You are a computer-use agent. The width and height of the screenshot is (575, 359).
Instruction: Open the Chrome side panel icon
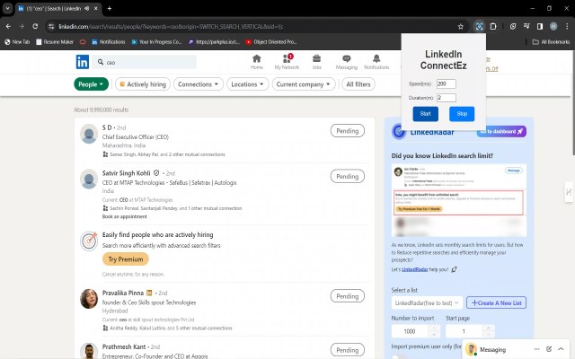pyautogui.click(x=540, y=26)
